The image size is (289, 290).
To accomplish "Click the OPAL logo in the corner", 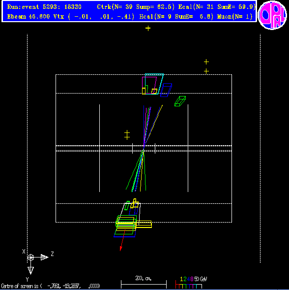I will point(272,15).
